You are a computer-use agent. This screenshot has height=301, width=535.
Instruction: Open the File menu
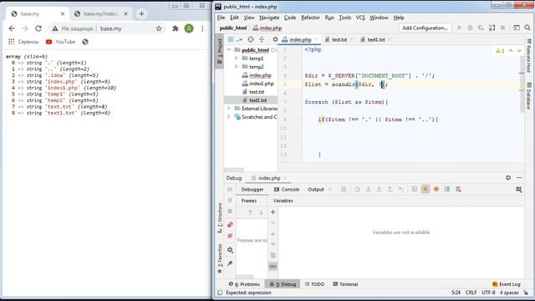point(221,18)
